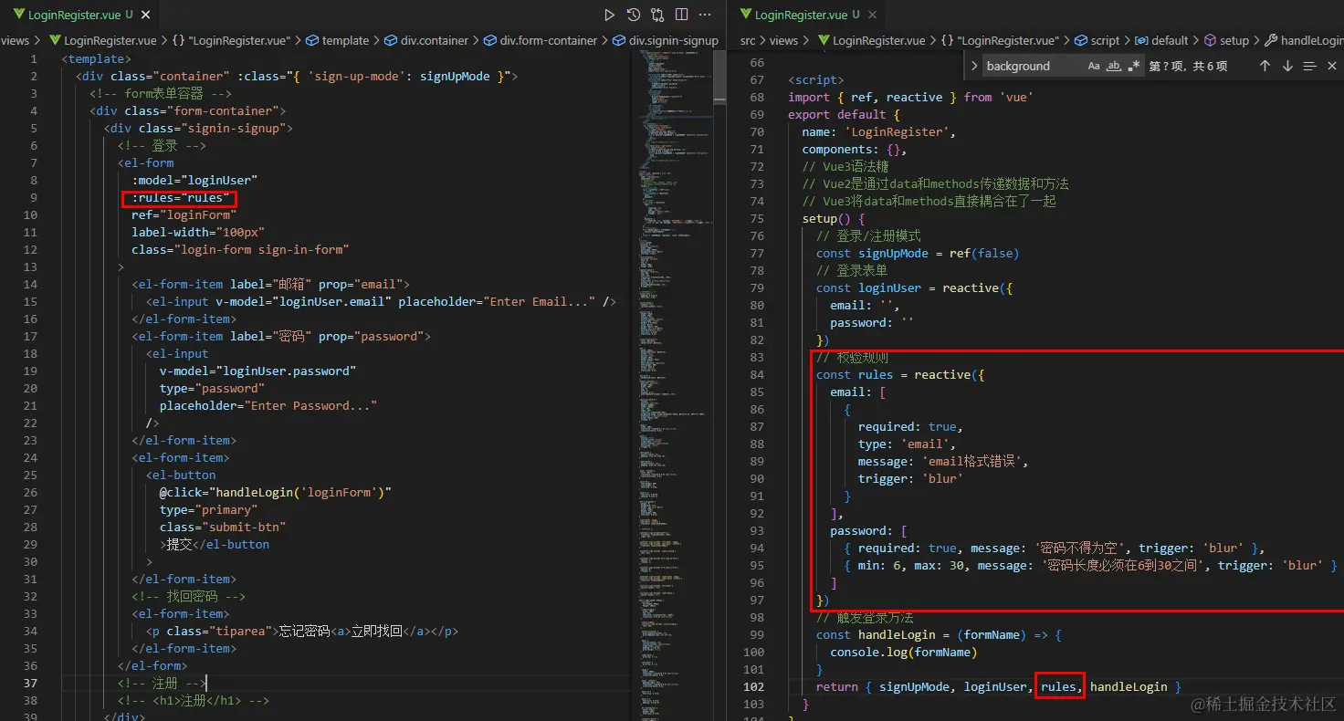The image size is (1344, 721).
Task: Click the placeholder="Enter Password..." line
Action: (268, 405)
